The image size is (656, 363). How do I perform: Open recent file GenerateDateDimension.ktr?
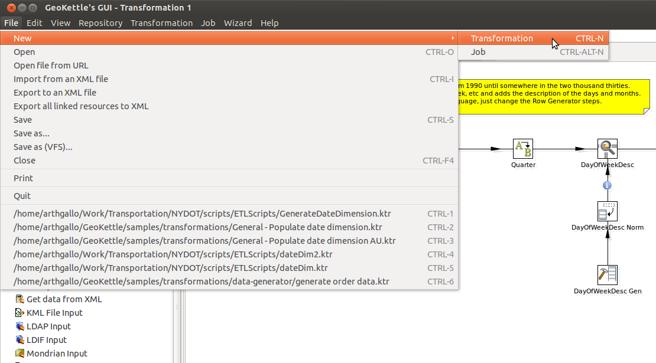(229, 214)
